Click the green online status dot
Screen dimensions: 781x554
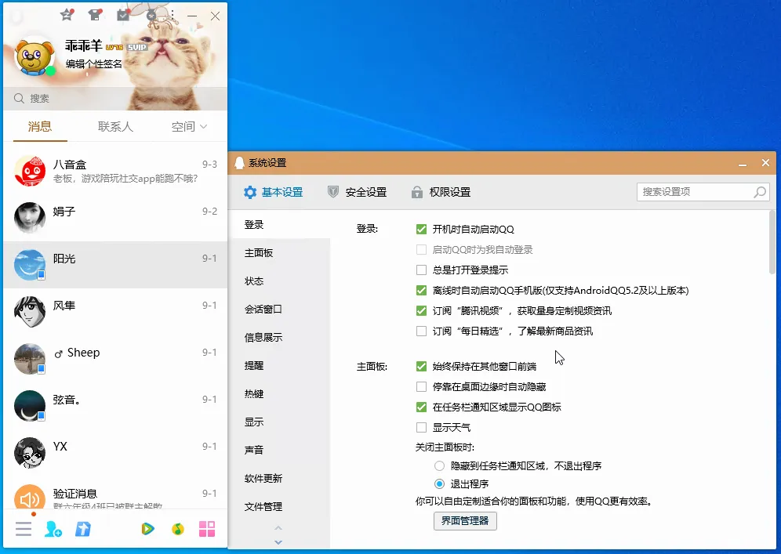pyautogui.click(x=50, y=71)
